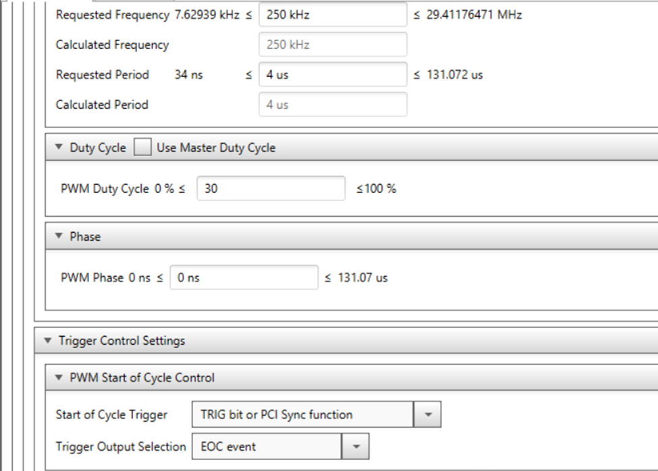Click the PWM Start of Cycle Control label
658x471 pixels.
(x=142, y=378)
